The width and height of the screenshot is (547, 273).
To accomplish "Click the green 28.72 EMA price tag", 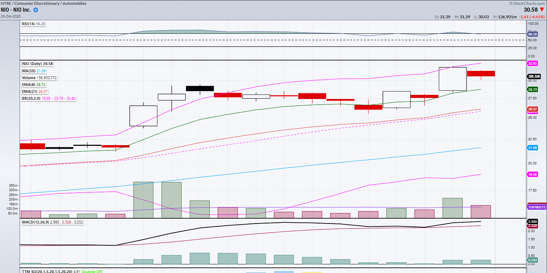I will pyautogui.click(x=533, y=90).
